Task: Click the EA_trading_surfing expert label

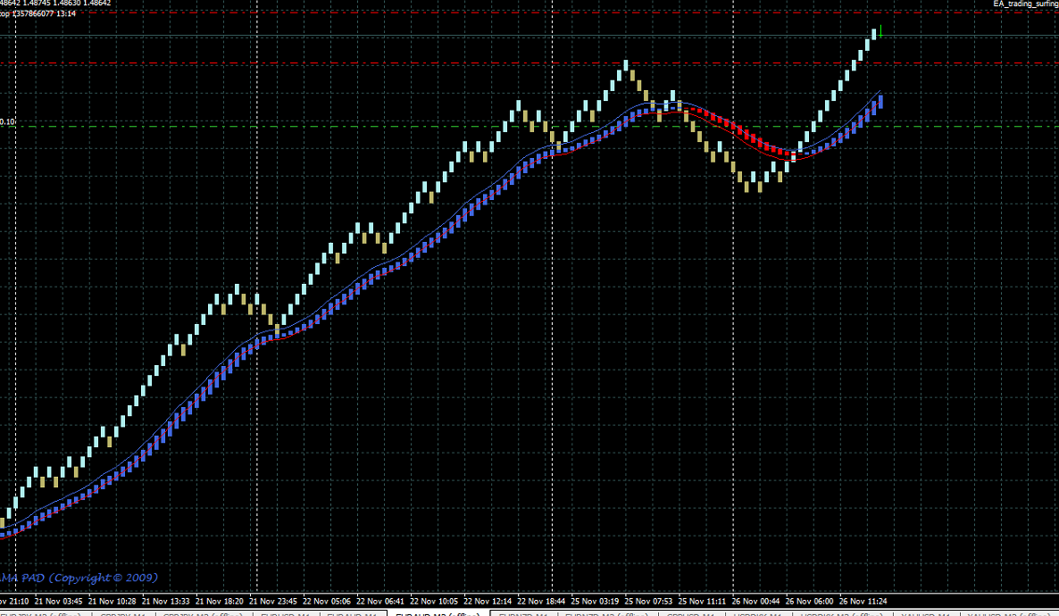Action: tap(1025, 4)
